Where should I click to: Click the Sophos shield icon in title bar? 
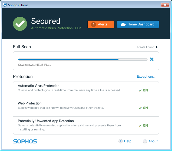[x=5, y=5]
